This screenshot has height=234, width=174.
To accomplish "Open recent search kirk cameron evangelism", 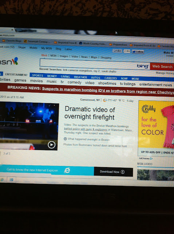I will pyautogui.click(x=78, y=71).
